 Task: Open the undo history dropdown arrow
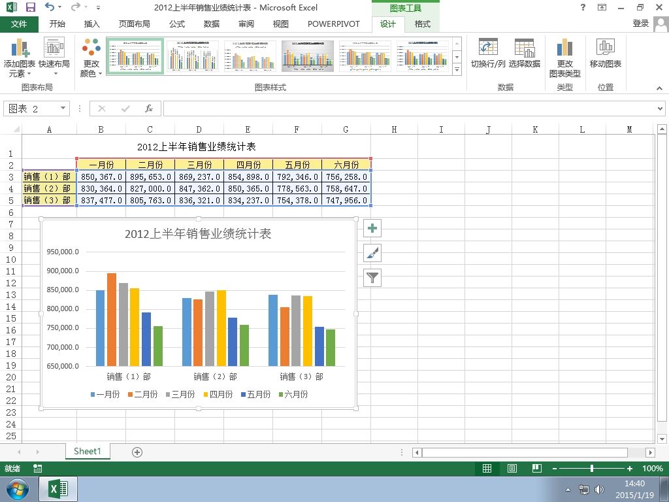[x=59, y=7]
